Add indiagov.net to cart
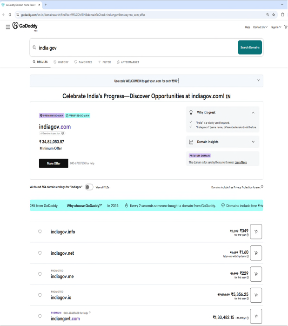This screenshot has width=288, height=326. pyautogui.click(x=256, y=253)
